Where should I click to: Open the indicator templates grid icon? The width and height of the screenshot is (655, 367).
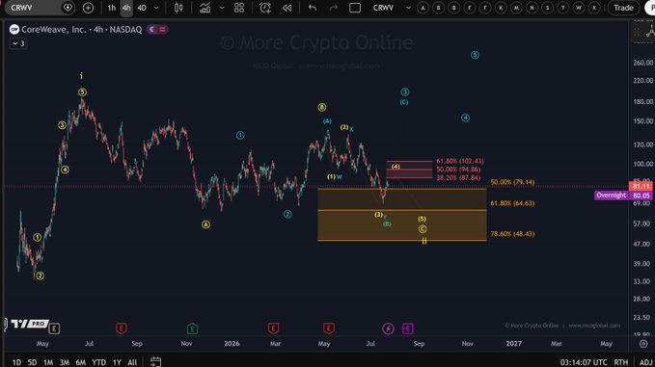click(x=239, y=8)
